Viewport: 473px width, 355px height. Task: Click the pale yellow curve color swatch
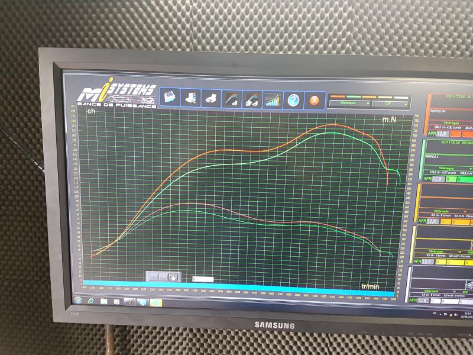pos(385,97)
